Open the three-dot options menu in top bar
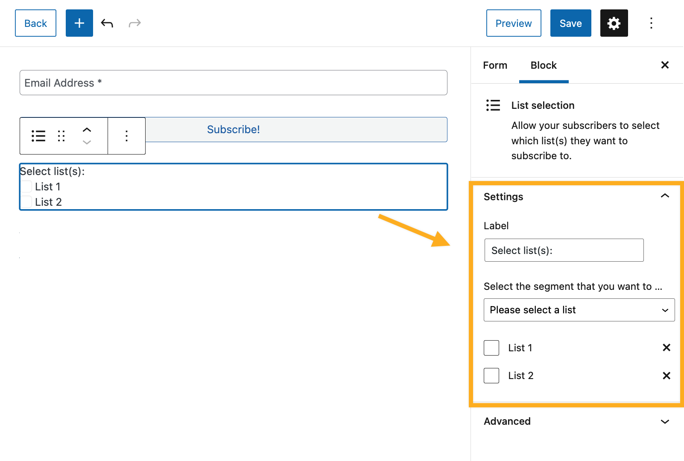Screen dimensions: 684x461 [651, 23]
